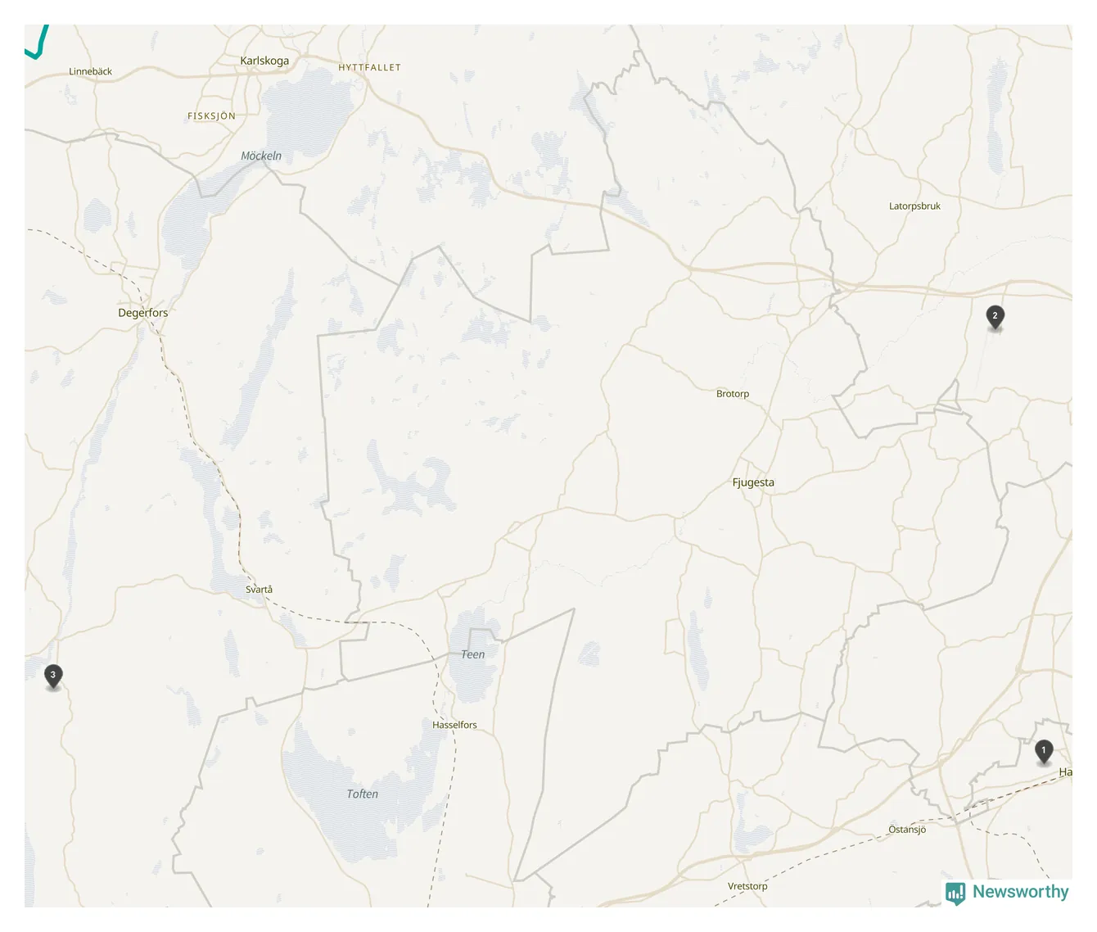This screenshot has height=932, width=1097.
Task: Click the Latorpsbruk place label
Action: pos(914,206)
